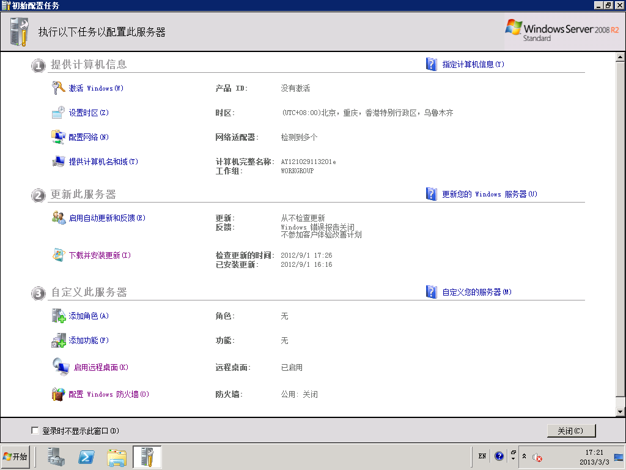This screenshot has width=626, height=470.
Task: Click the help book icon for 自定义您的服务器
Action: [x=432, y=292]
